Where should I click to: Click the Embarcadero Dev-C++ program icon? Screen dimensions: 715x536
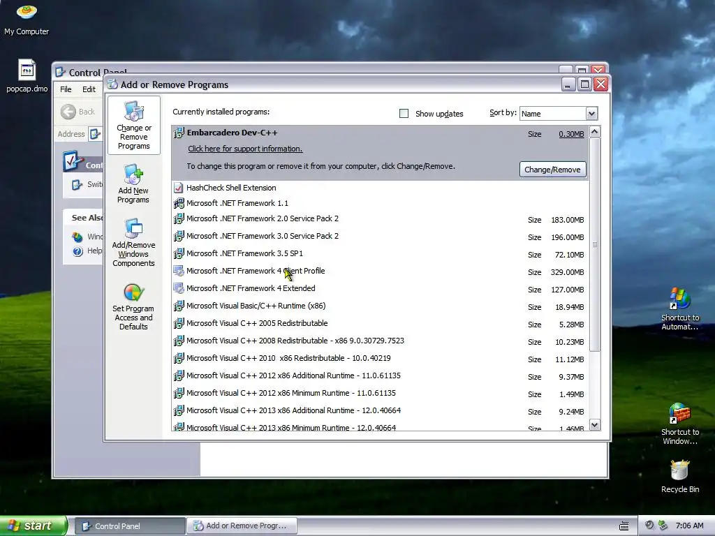tap(179, 133)
